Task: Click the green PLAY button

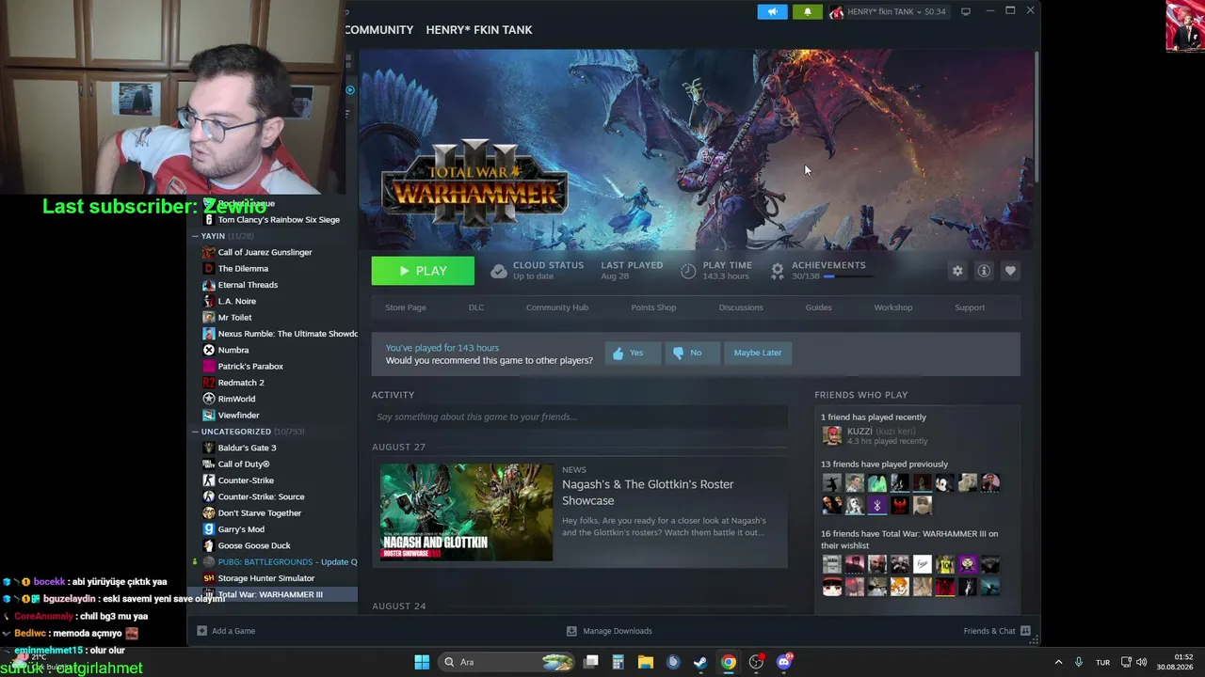Action: coord(423,271)
